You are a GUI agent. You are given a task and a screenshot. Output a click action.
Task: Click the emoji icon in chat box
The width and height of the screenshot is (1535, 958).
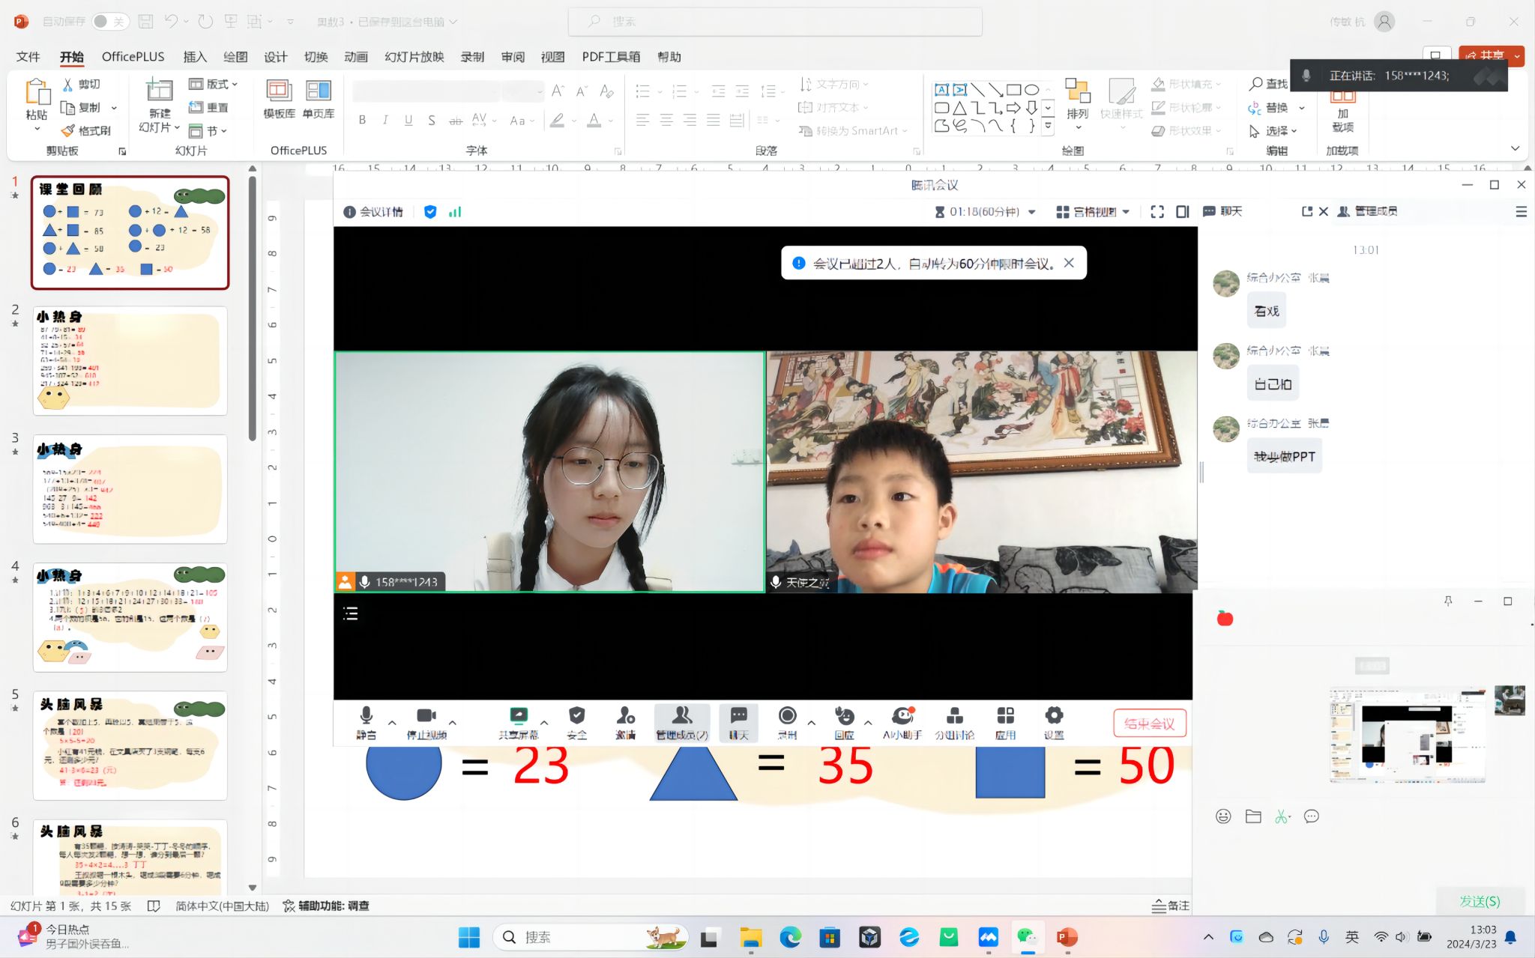[1223, 816]
